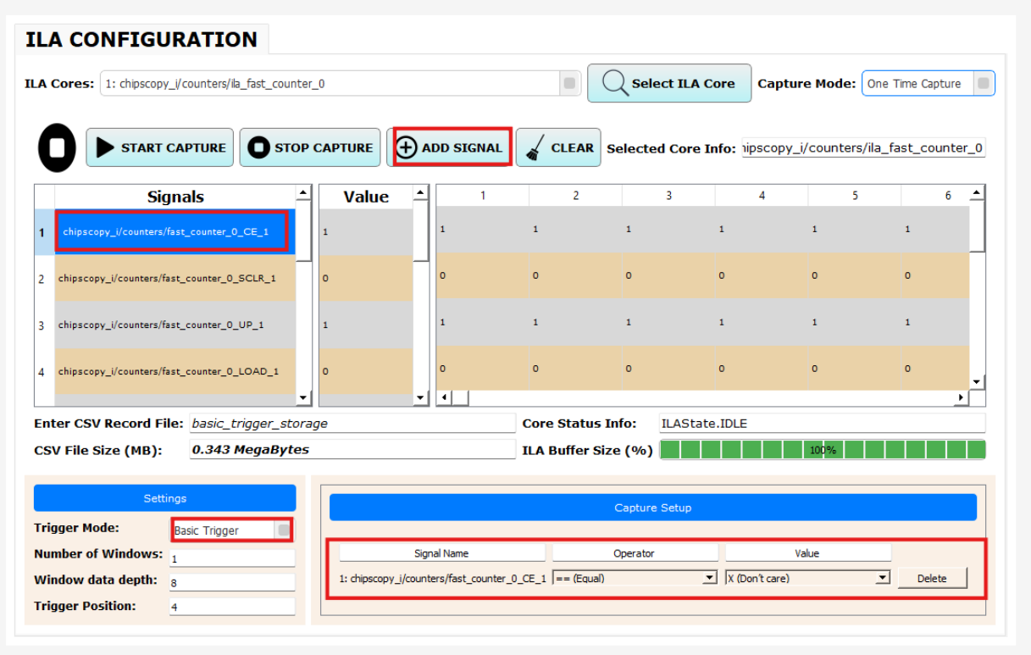Click waveform horizontal scroll-left arrow

[x=444, y=397]
